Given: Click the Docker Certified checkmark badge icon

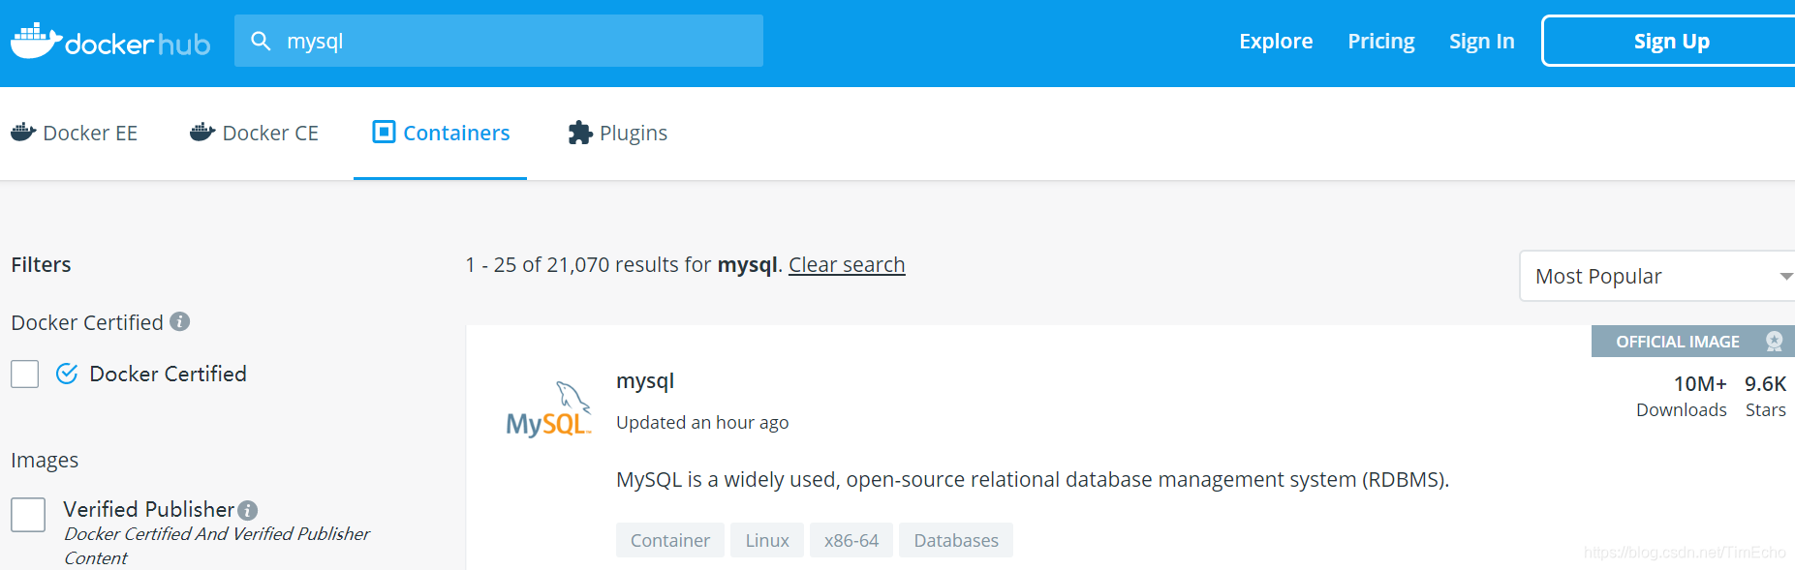Looking at the screenshot, I should [67, 374].
